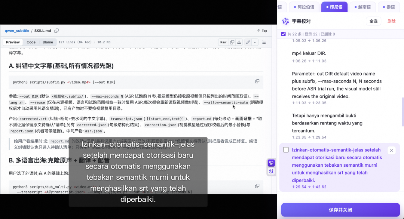Open the 泰语 language tab
Image resolution: width=404 pixels, height=219 pixels.
389,7
